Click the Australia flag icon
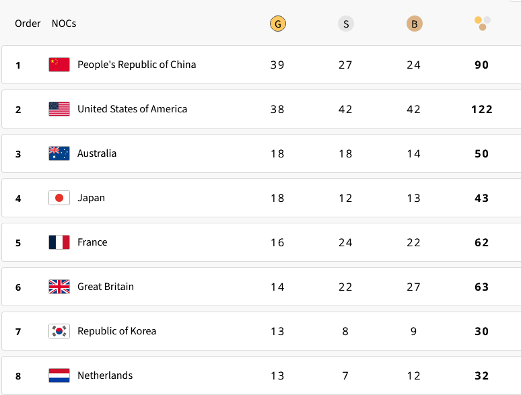521x395 pixels. (59, 153)
